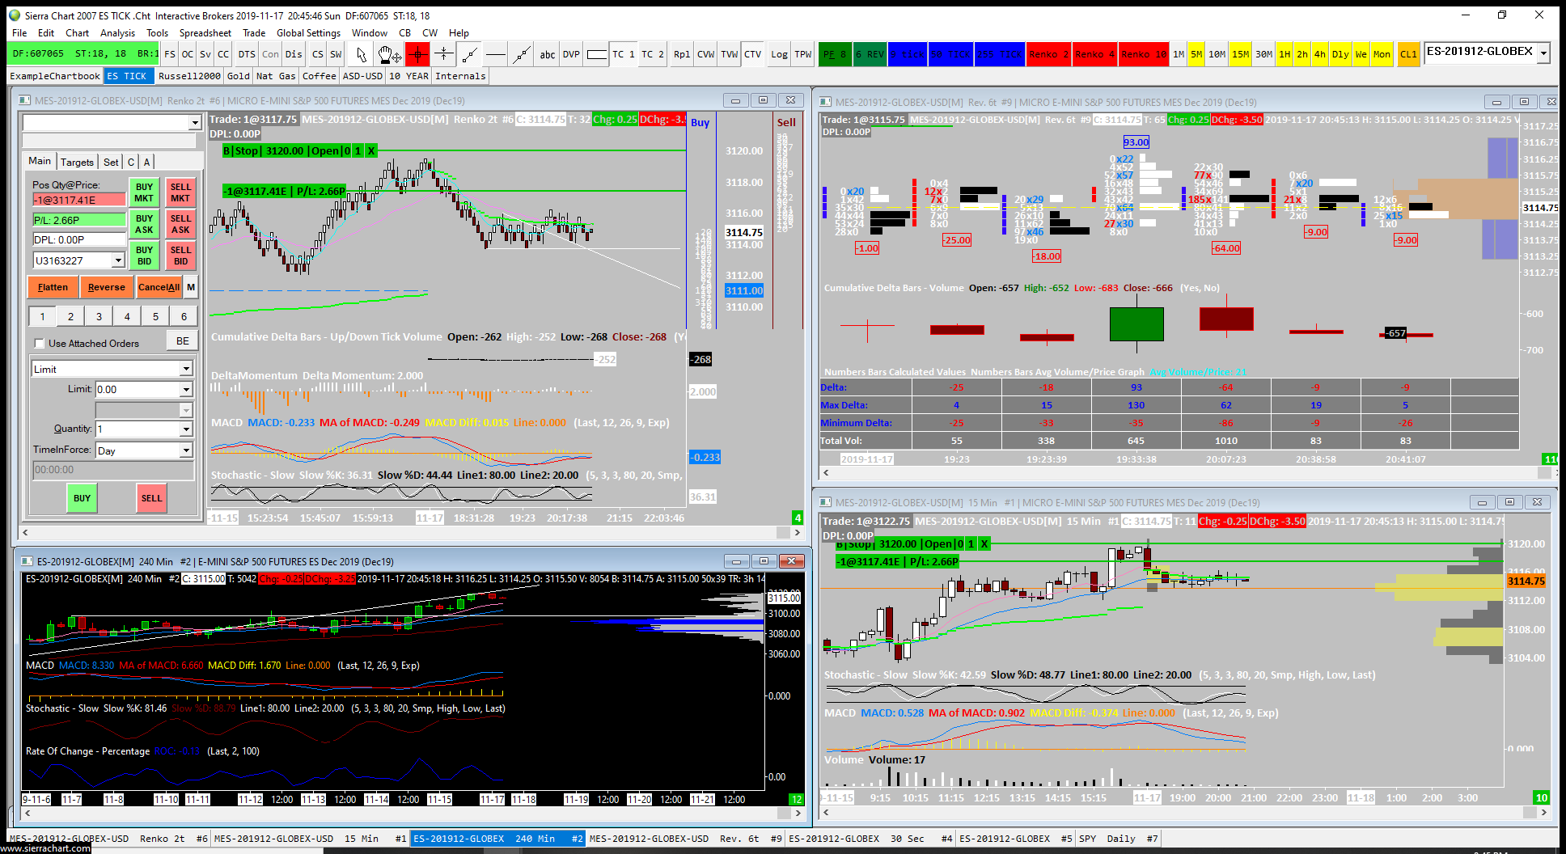
Task: Toggle the BE button in trade window
Action: click(x=183, y=341)
